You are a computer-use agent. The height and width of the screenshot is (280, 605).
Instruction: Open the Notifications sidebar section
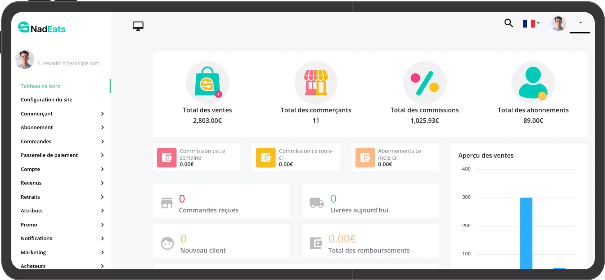(x=36, y=238)
